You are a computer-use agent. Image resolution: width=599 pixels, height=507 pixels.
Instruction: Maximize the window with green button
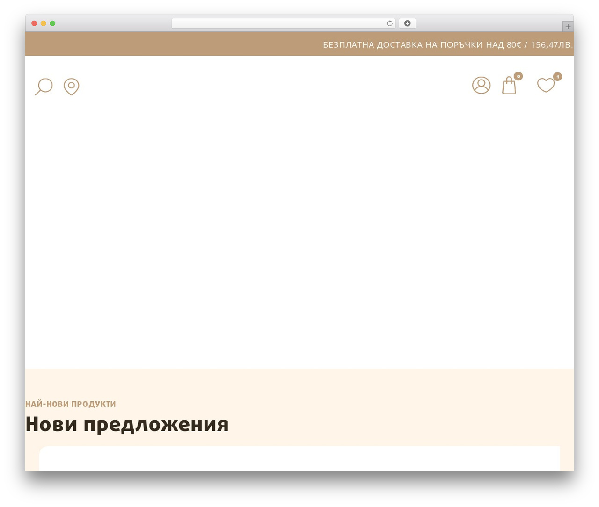tap(52, 23)
